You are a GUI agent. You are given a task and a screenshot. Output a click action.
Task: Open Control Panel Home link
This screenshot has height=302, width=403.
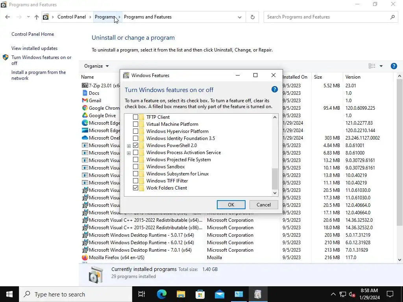(x=33, y=34)
